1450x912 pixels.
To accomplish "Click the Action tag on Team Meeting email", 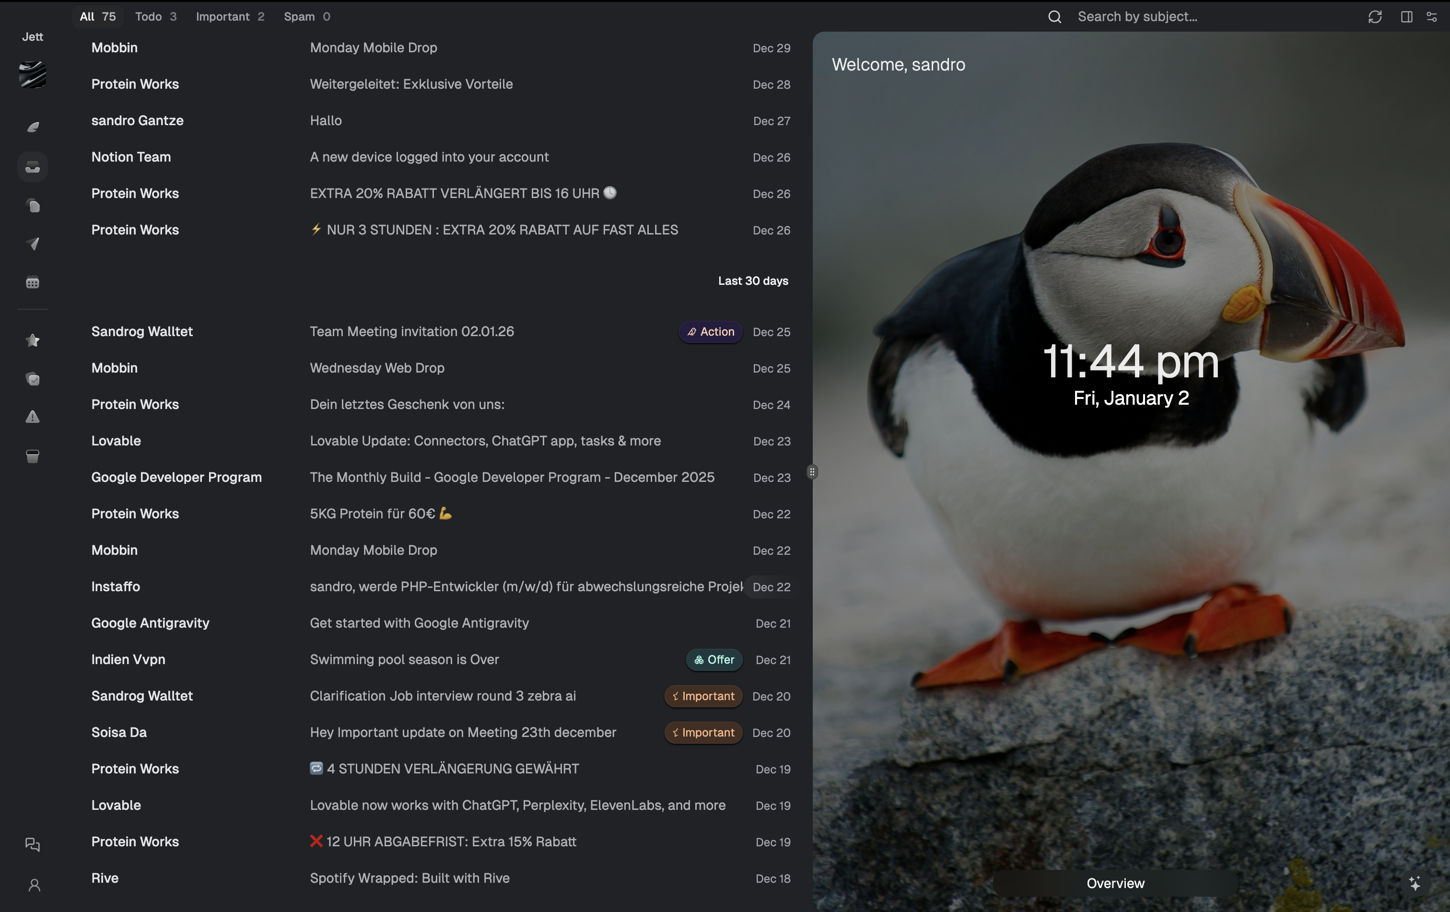I will pyautogui.click(x=711, y=332).
